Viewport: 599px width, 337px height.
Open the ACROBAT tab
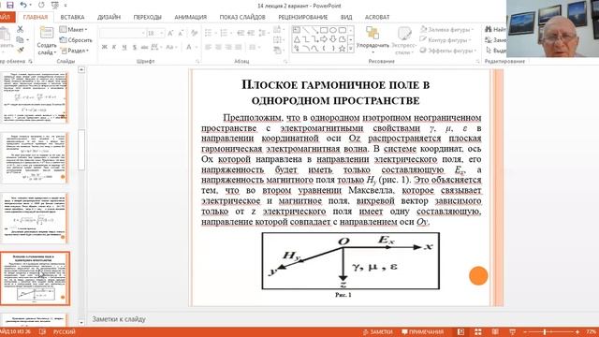point(377,17)
